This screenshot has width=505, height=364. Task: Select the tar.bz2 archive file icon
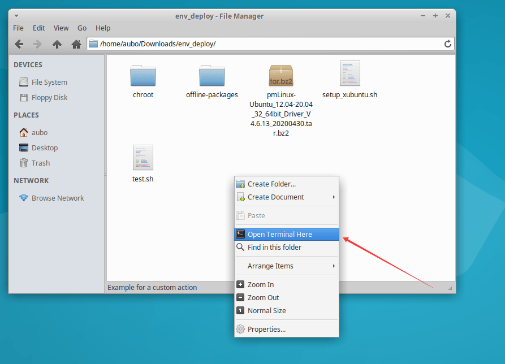pos(281,75)
